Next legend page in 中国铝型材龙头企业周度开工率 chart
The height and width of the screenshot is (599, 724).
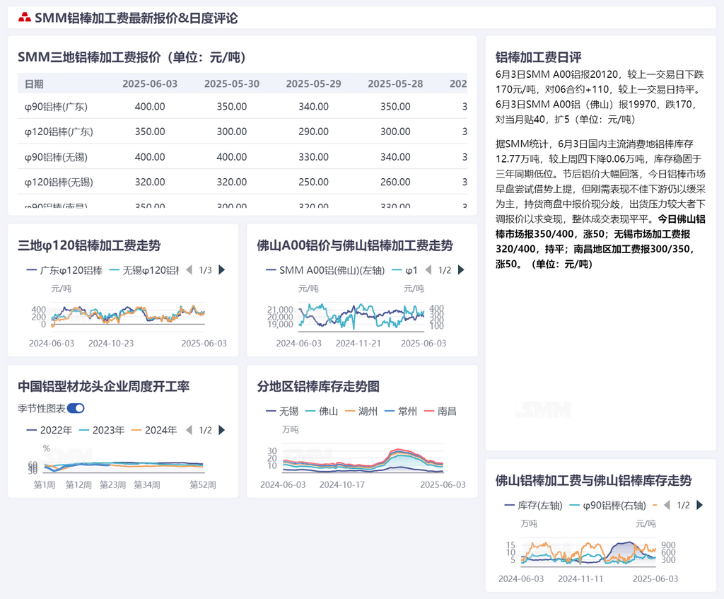tap(222, 430)
